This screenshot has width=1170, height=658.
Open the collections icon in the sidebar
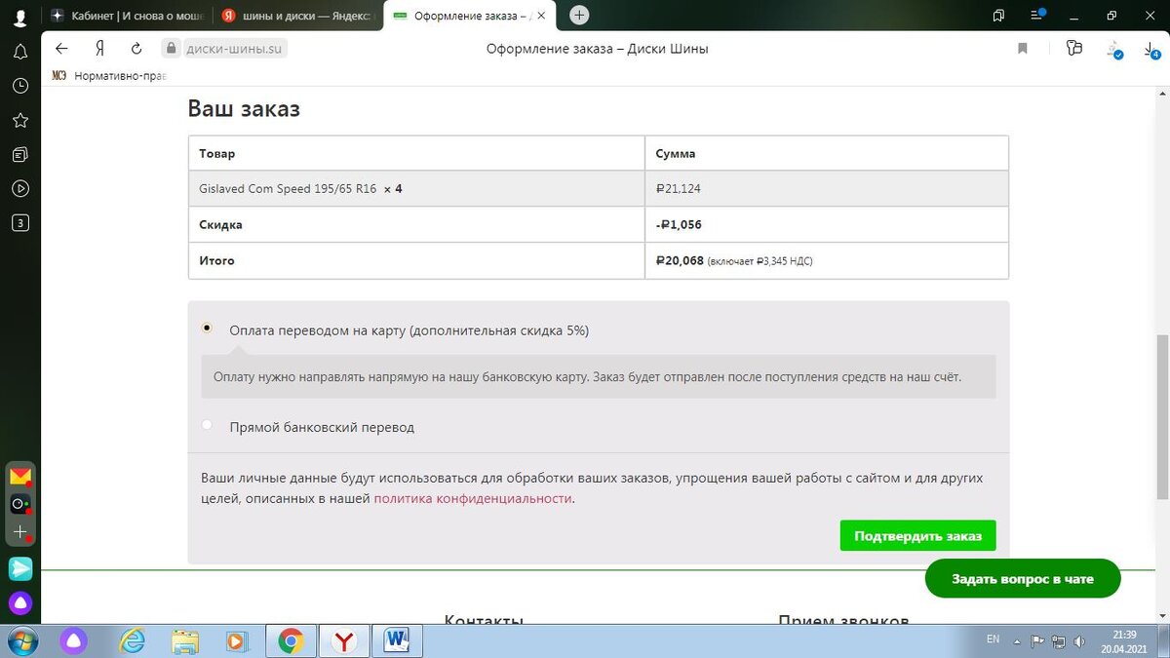click(19, 154)
